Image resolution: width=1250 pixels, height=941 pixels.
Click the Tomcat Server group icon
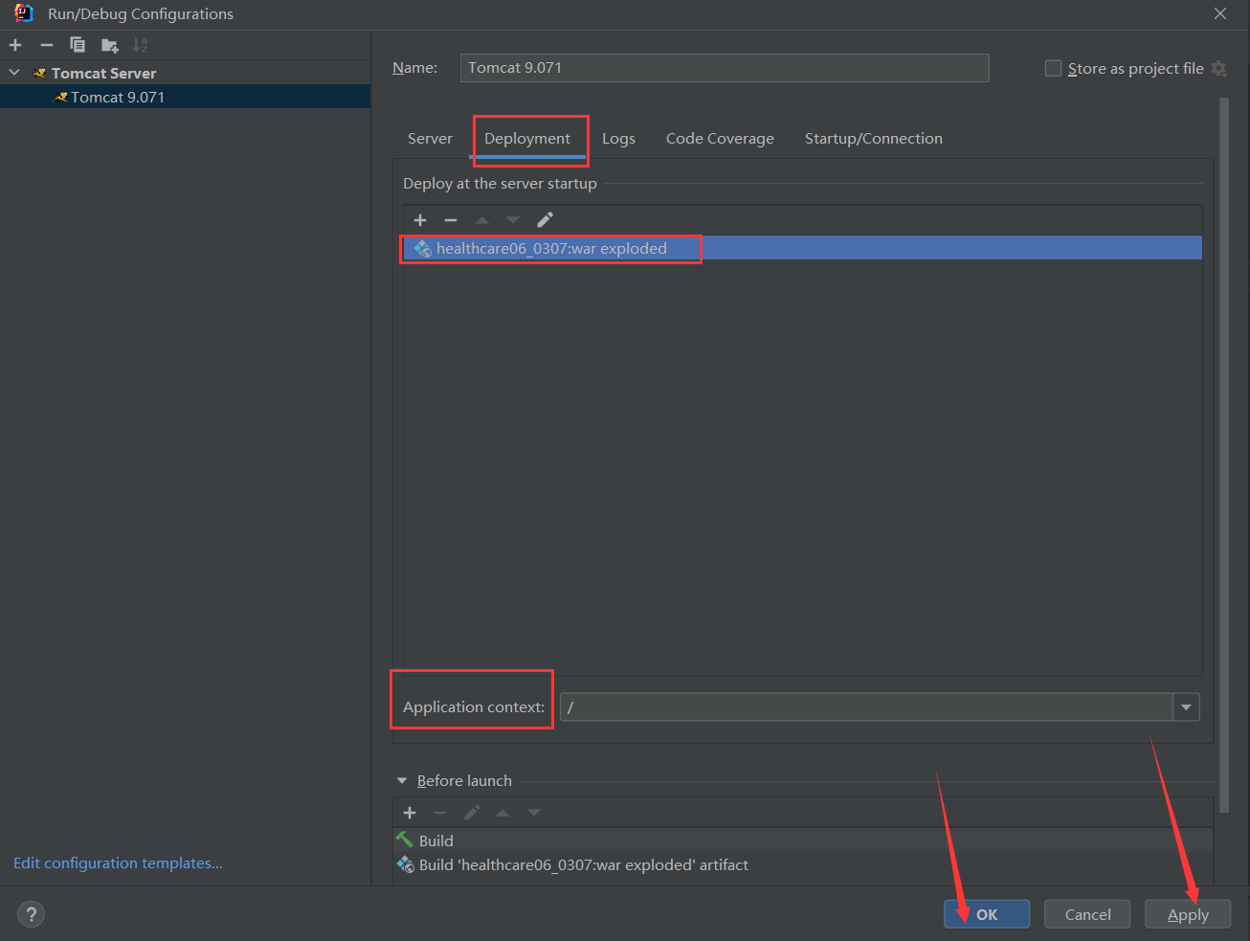click(39, 73)
